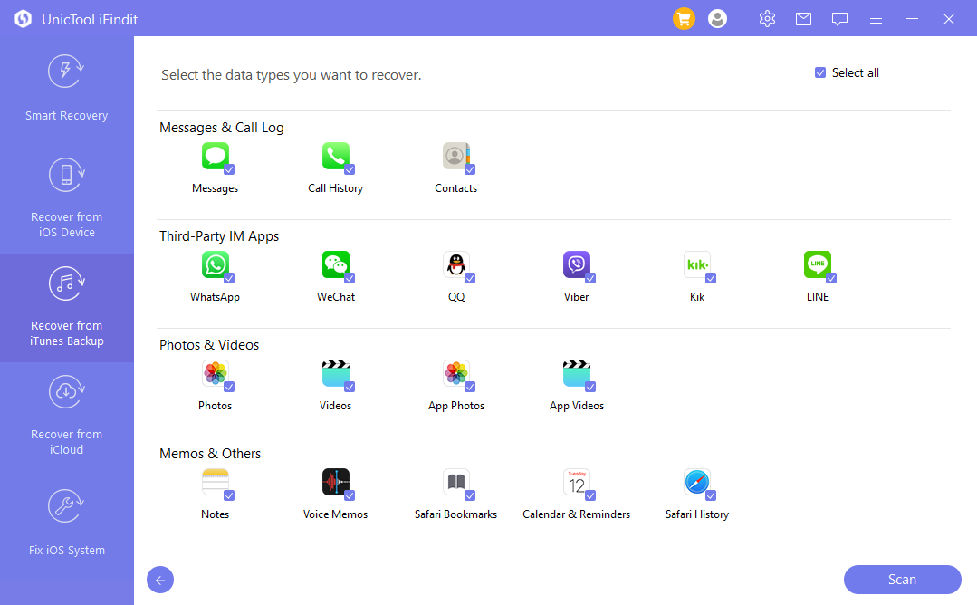Open the settings gear icon

(x=767, y=19)
